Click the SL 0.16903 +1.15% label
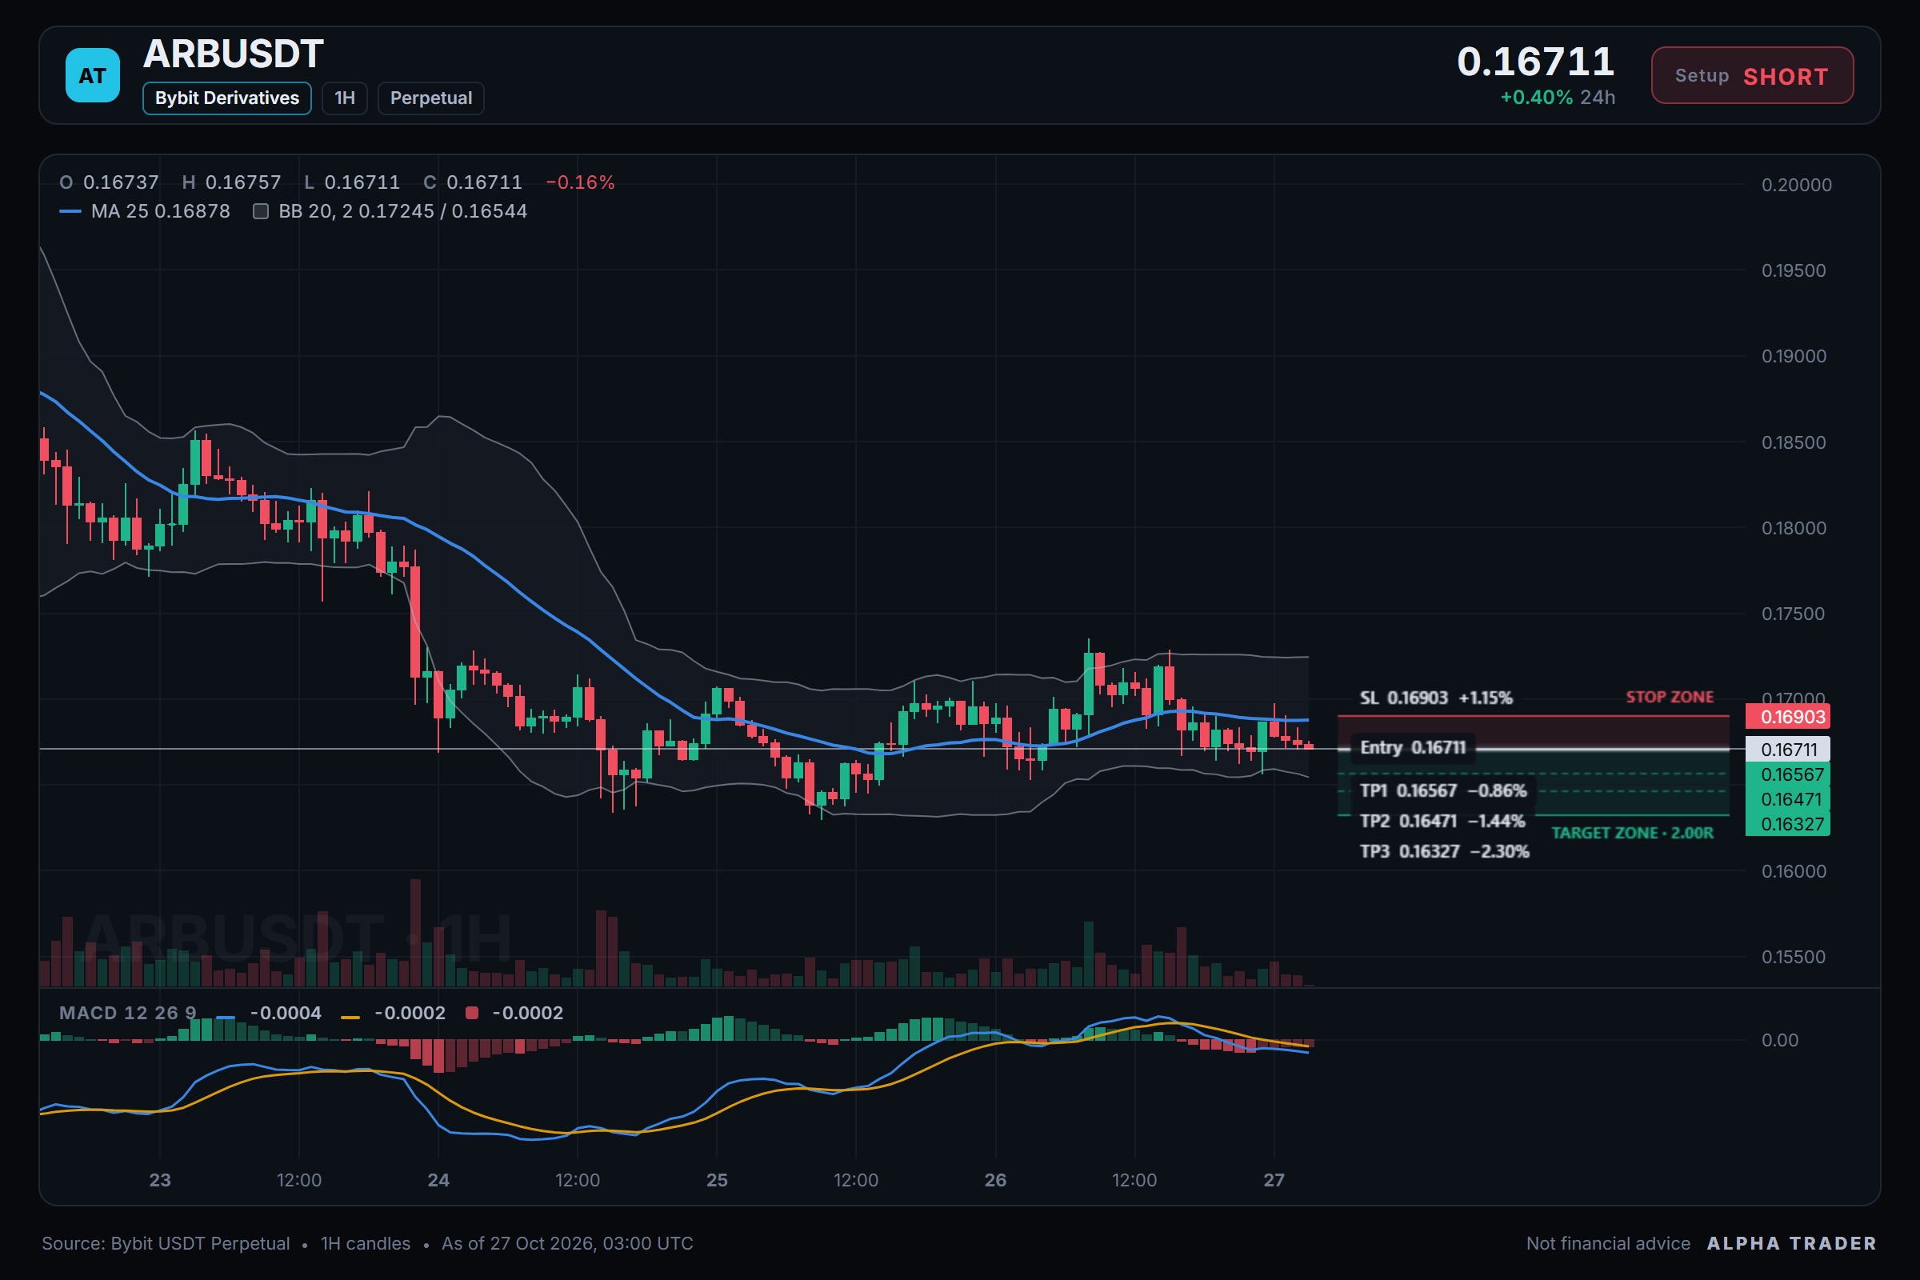The width and height of the screenshot is (1920, 1280). [1436, 698]
